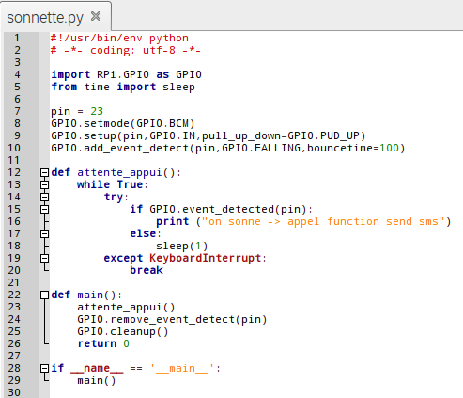Place cursor on GPIO.cleanup() line
The image size is (463, 398).
coord(123,331)
